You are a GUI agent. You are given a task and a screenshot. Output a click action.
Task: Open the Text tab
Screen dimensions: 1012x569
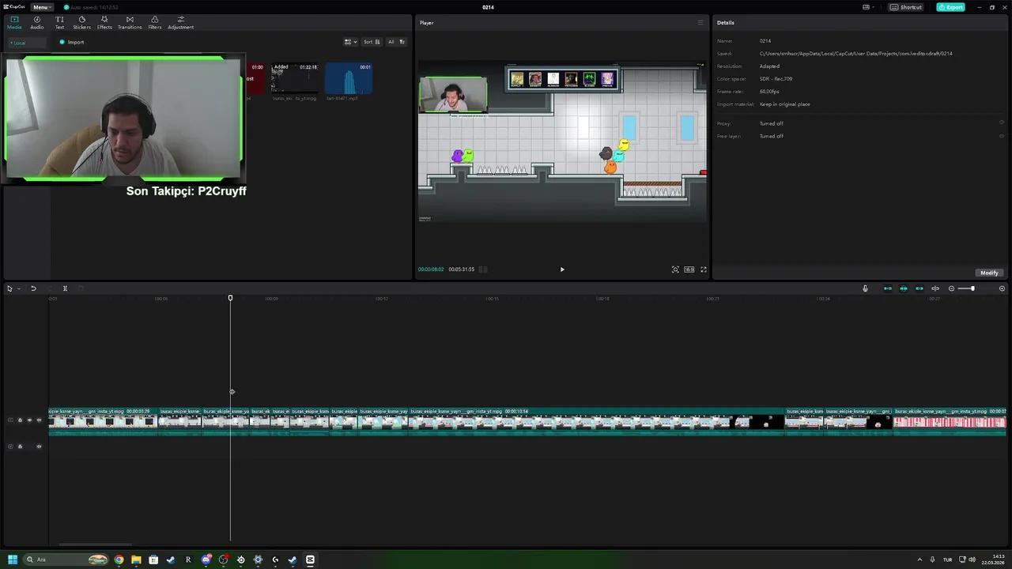point(59,22)
